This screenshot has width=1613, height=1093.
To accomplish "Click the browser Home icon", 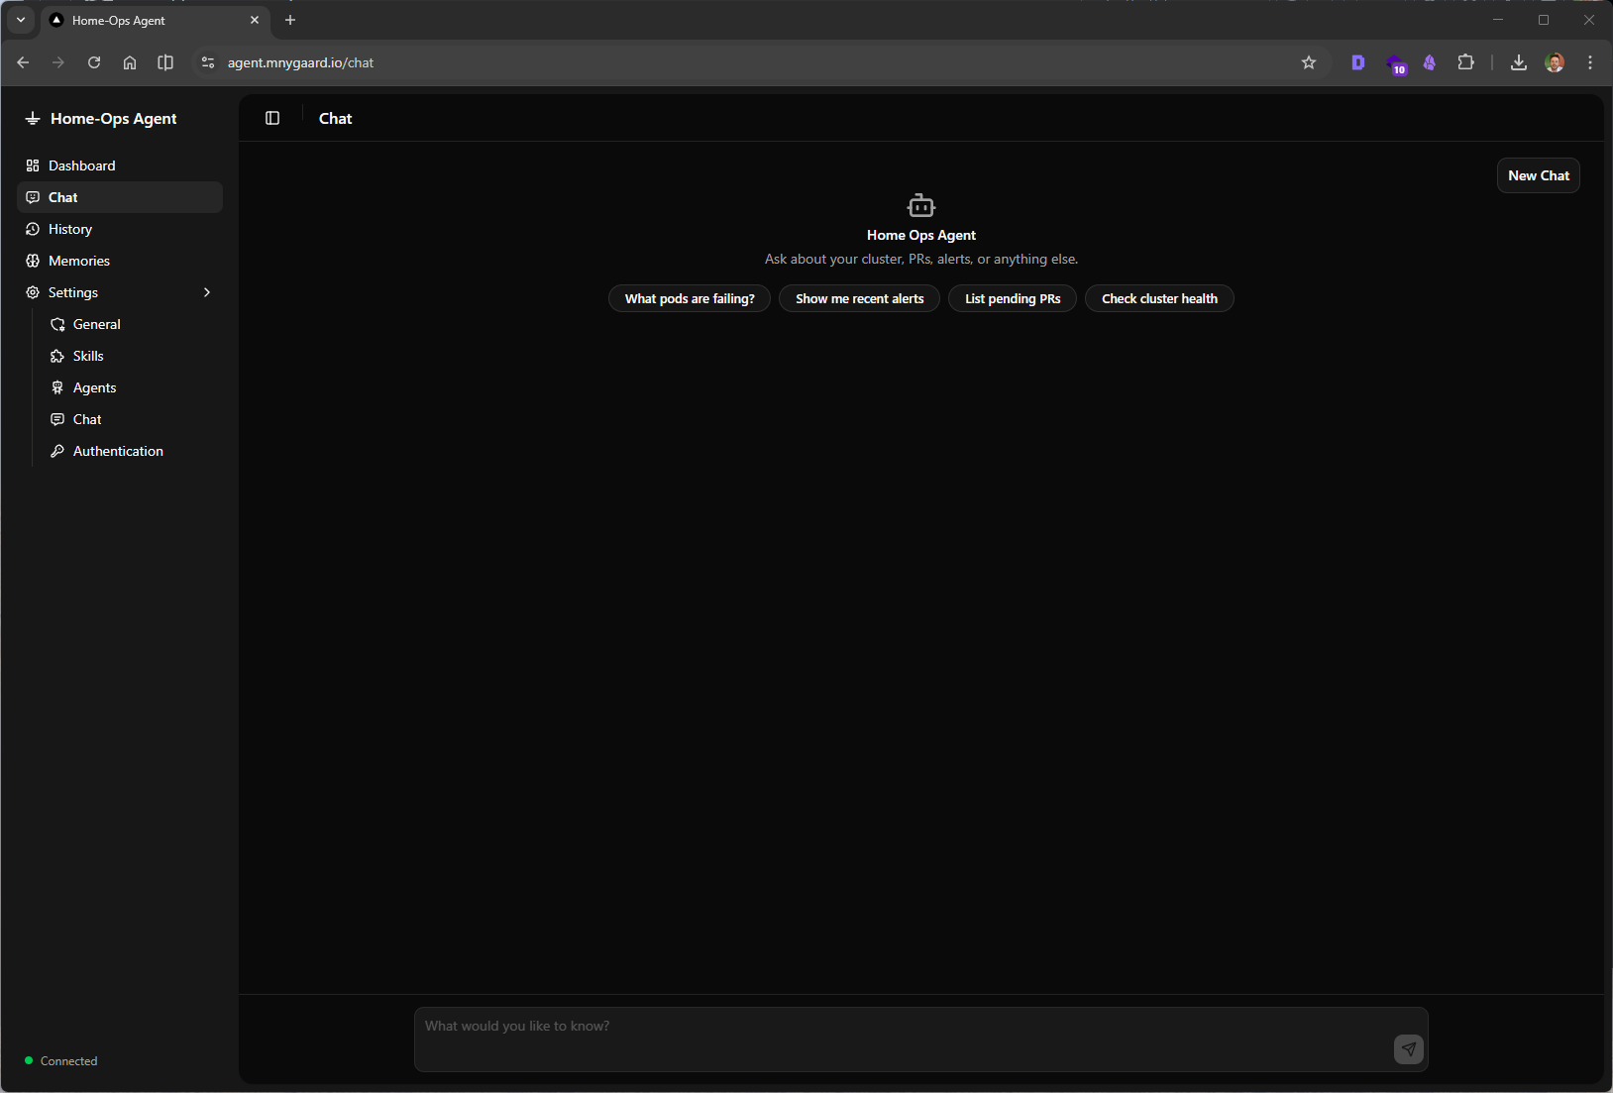I will (x=130, y=62).
